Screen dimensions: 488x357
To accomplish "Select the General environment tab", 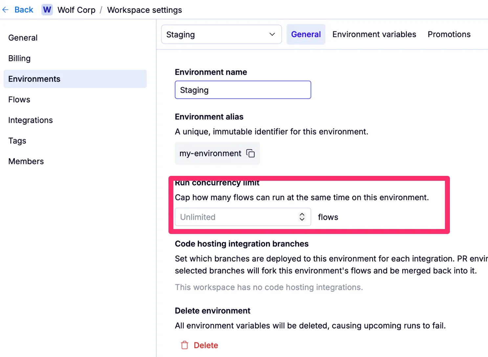I will (x=306, y=34).
